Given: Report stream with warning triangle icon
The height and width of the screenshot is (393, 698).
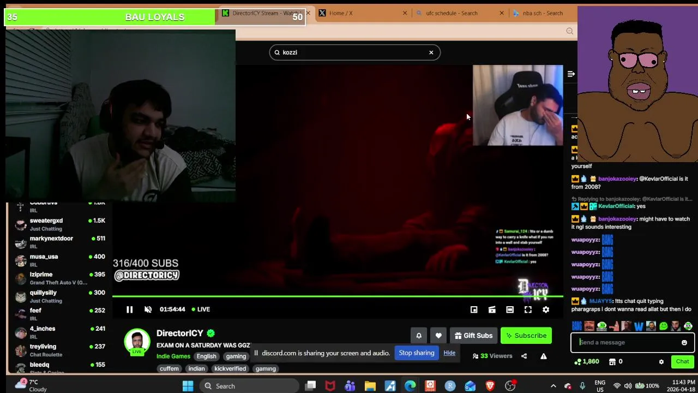Looking at the screenshot, I should [544, 356].
